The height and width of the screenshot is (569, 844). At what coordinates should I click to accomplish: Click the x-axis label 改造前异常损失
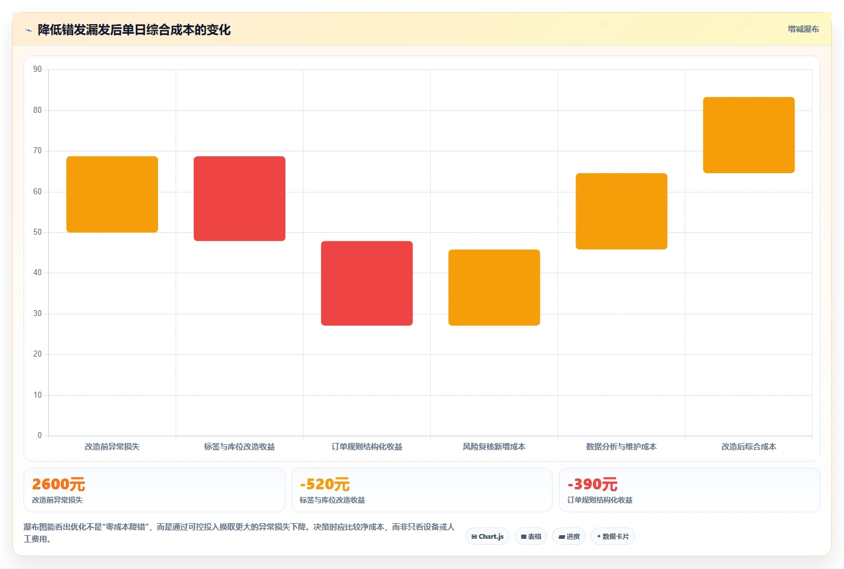(112, 447)
